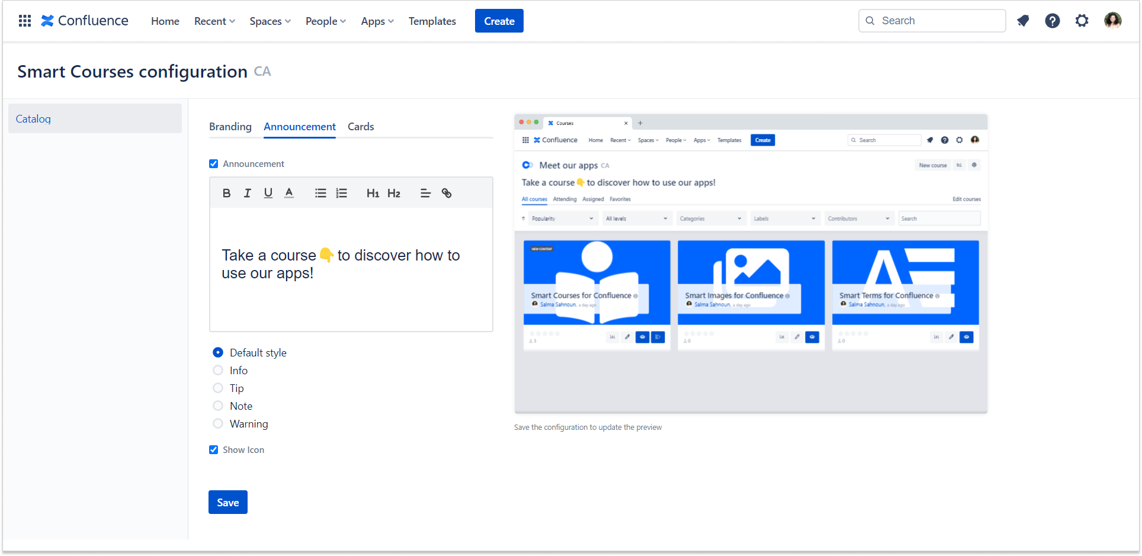This screenshot has width=1142, height=556.
Task: Disable the Show Icon checkbox
Action: point(214,450)
